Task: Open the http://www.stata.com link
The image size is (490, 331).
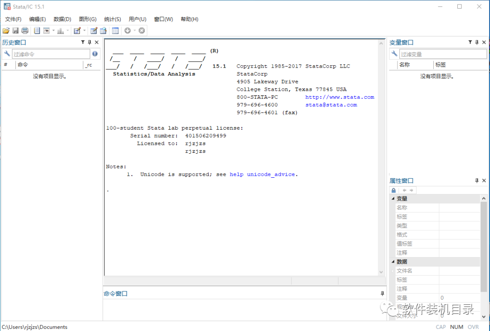Action: point(340,97)
